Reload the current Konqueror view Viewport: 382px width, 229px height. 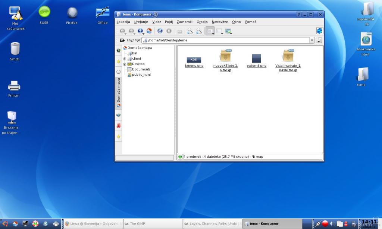point(160,31)
